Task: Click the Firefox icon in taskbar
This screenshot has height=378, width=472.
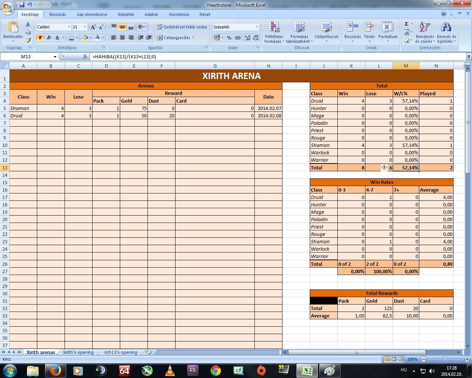Action: tap(55, 370)
